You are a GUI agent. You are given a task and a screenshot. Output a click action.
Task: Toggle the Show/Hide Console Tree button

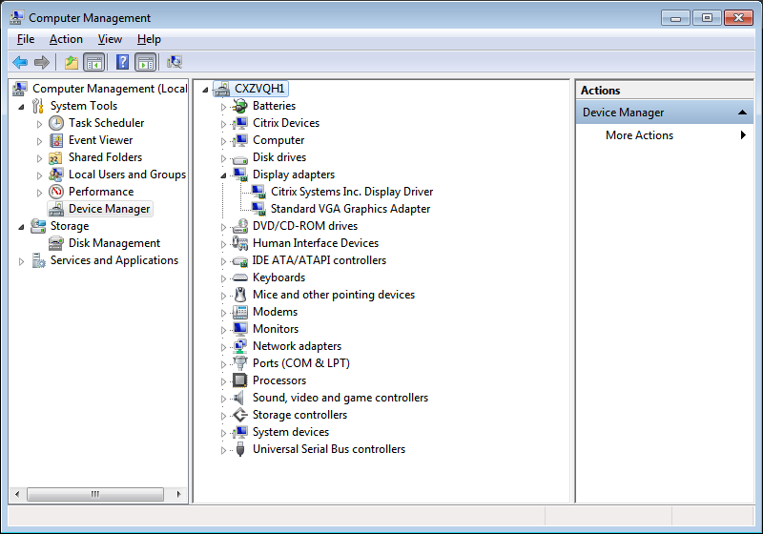pos(93,62)
